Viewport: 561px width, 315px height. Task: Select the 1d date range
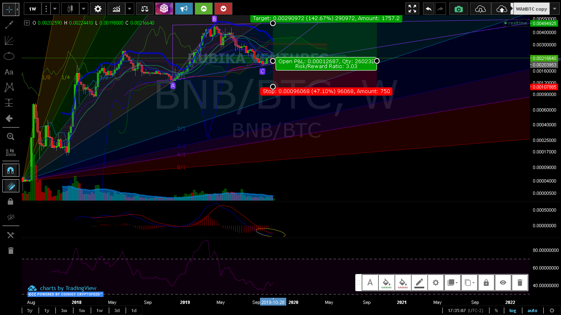click(134, 310)
